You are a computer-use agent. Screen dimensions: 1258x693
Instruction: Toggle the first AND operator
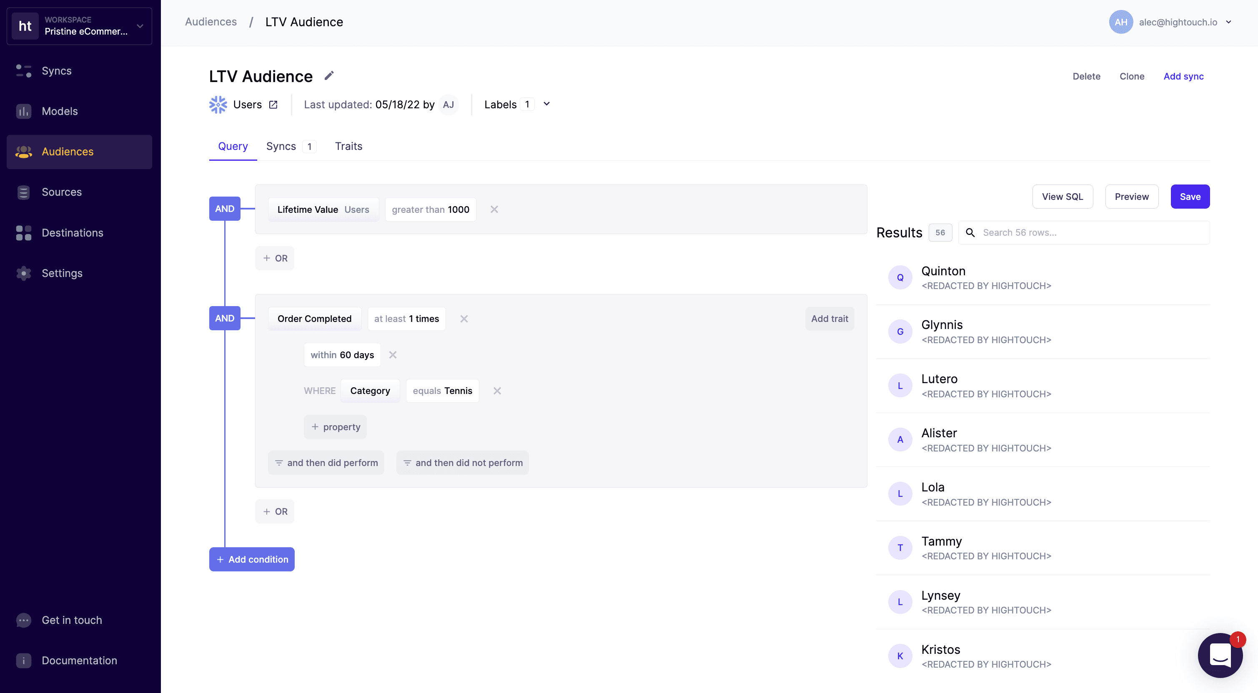click(x=225, y=208)
